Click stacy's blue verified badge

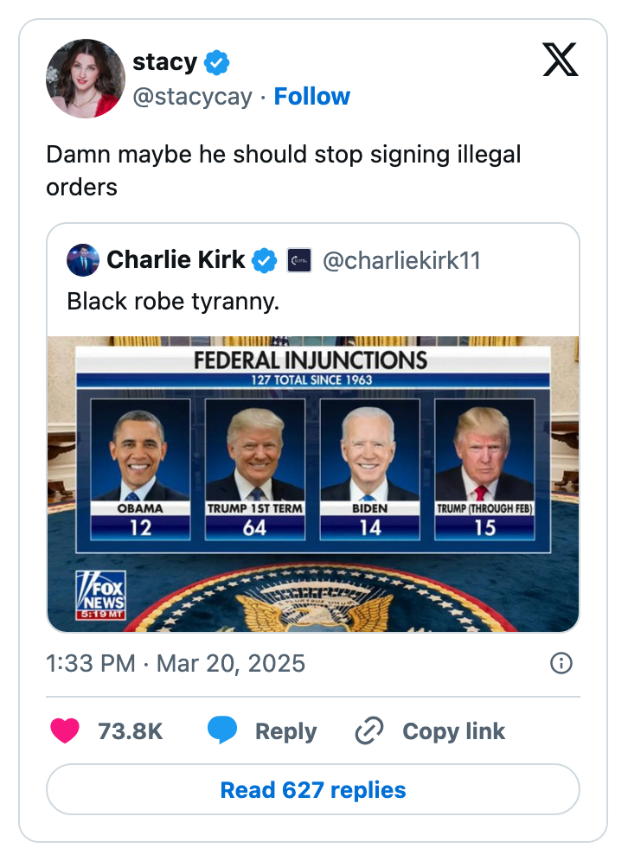[x=216, y=62]
